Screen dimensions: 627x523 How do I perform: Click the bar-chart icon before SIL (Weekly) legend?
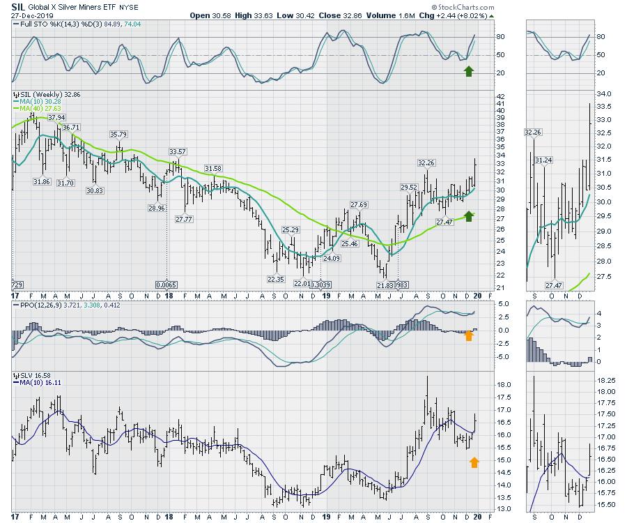[x=15, y=95]
